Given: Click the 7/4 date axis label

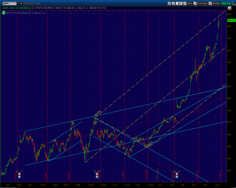Looking at the screenshot, I should [7, 185].
